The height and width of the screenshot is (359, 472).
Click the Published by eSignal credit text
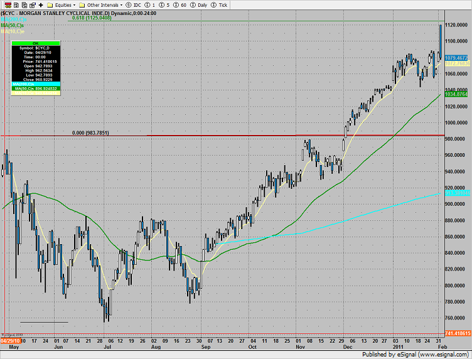(416, 355)
